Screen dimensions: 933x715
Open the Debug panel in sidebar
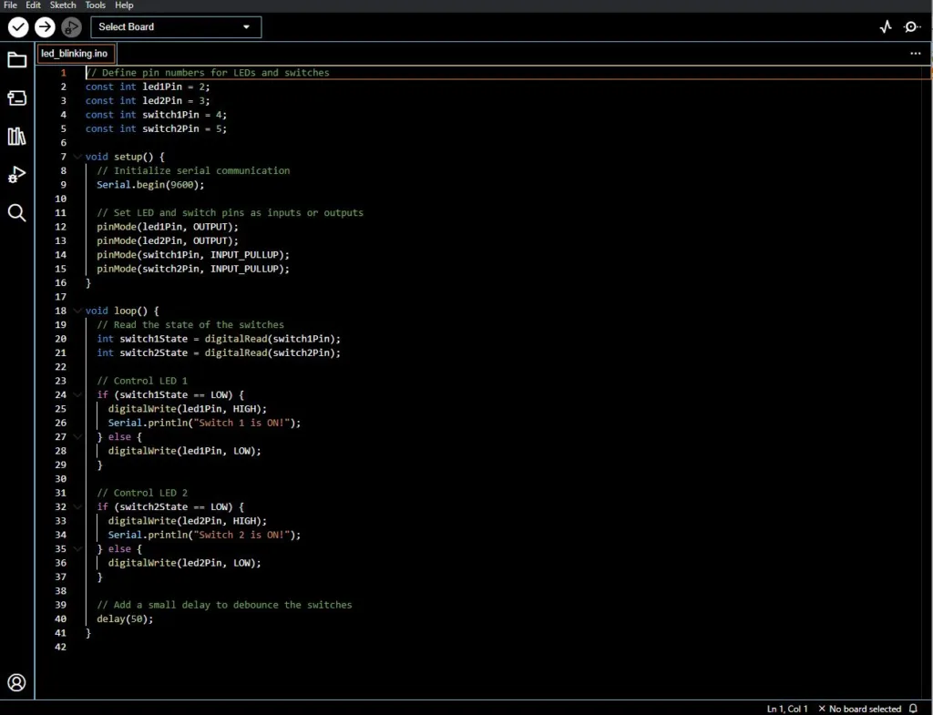(16, 174)
